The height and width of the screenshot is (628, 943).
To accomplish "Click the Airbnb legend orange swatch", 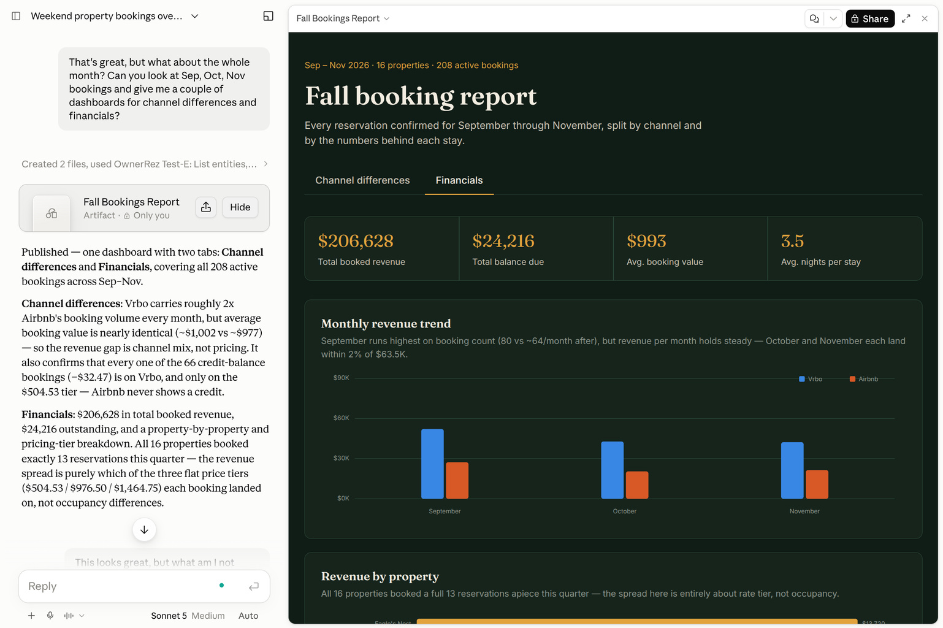I will (852, 379).
